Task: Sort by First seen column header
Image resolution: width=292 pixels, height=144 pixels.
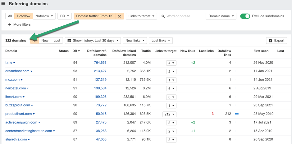Action: tap(261, 51)
